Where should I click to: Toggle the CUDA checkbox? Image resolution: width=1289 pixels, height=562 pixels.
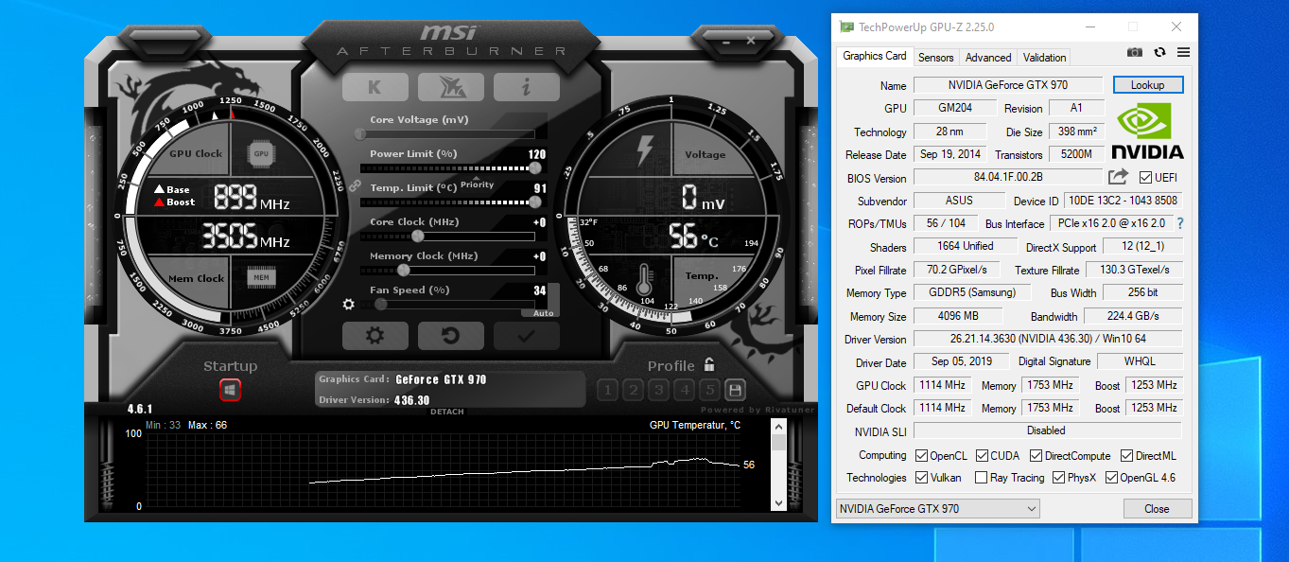(983, 456)
